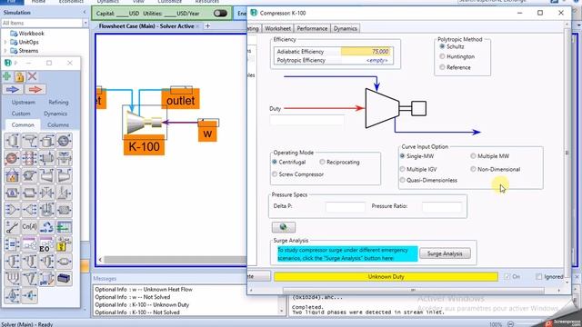Click the K-100 compressor on the flowsheet

[x=144, y=124]
